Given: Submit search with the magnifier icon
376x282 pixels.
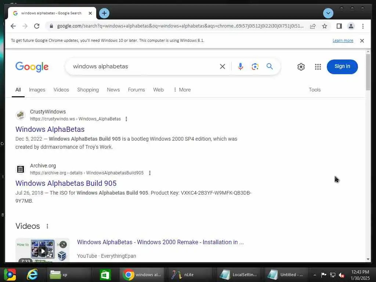Looking at the screenshot, I should (270, 66).
